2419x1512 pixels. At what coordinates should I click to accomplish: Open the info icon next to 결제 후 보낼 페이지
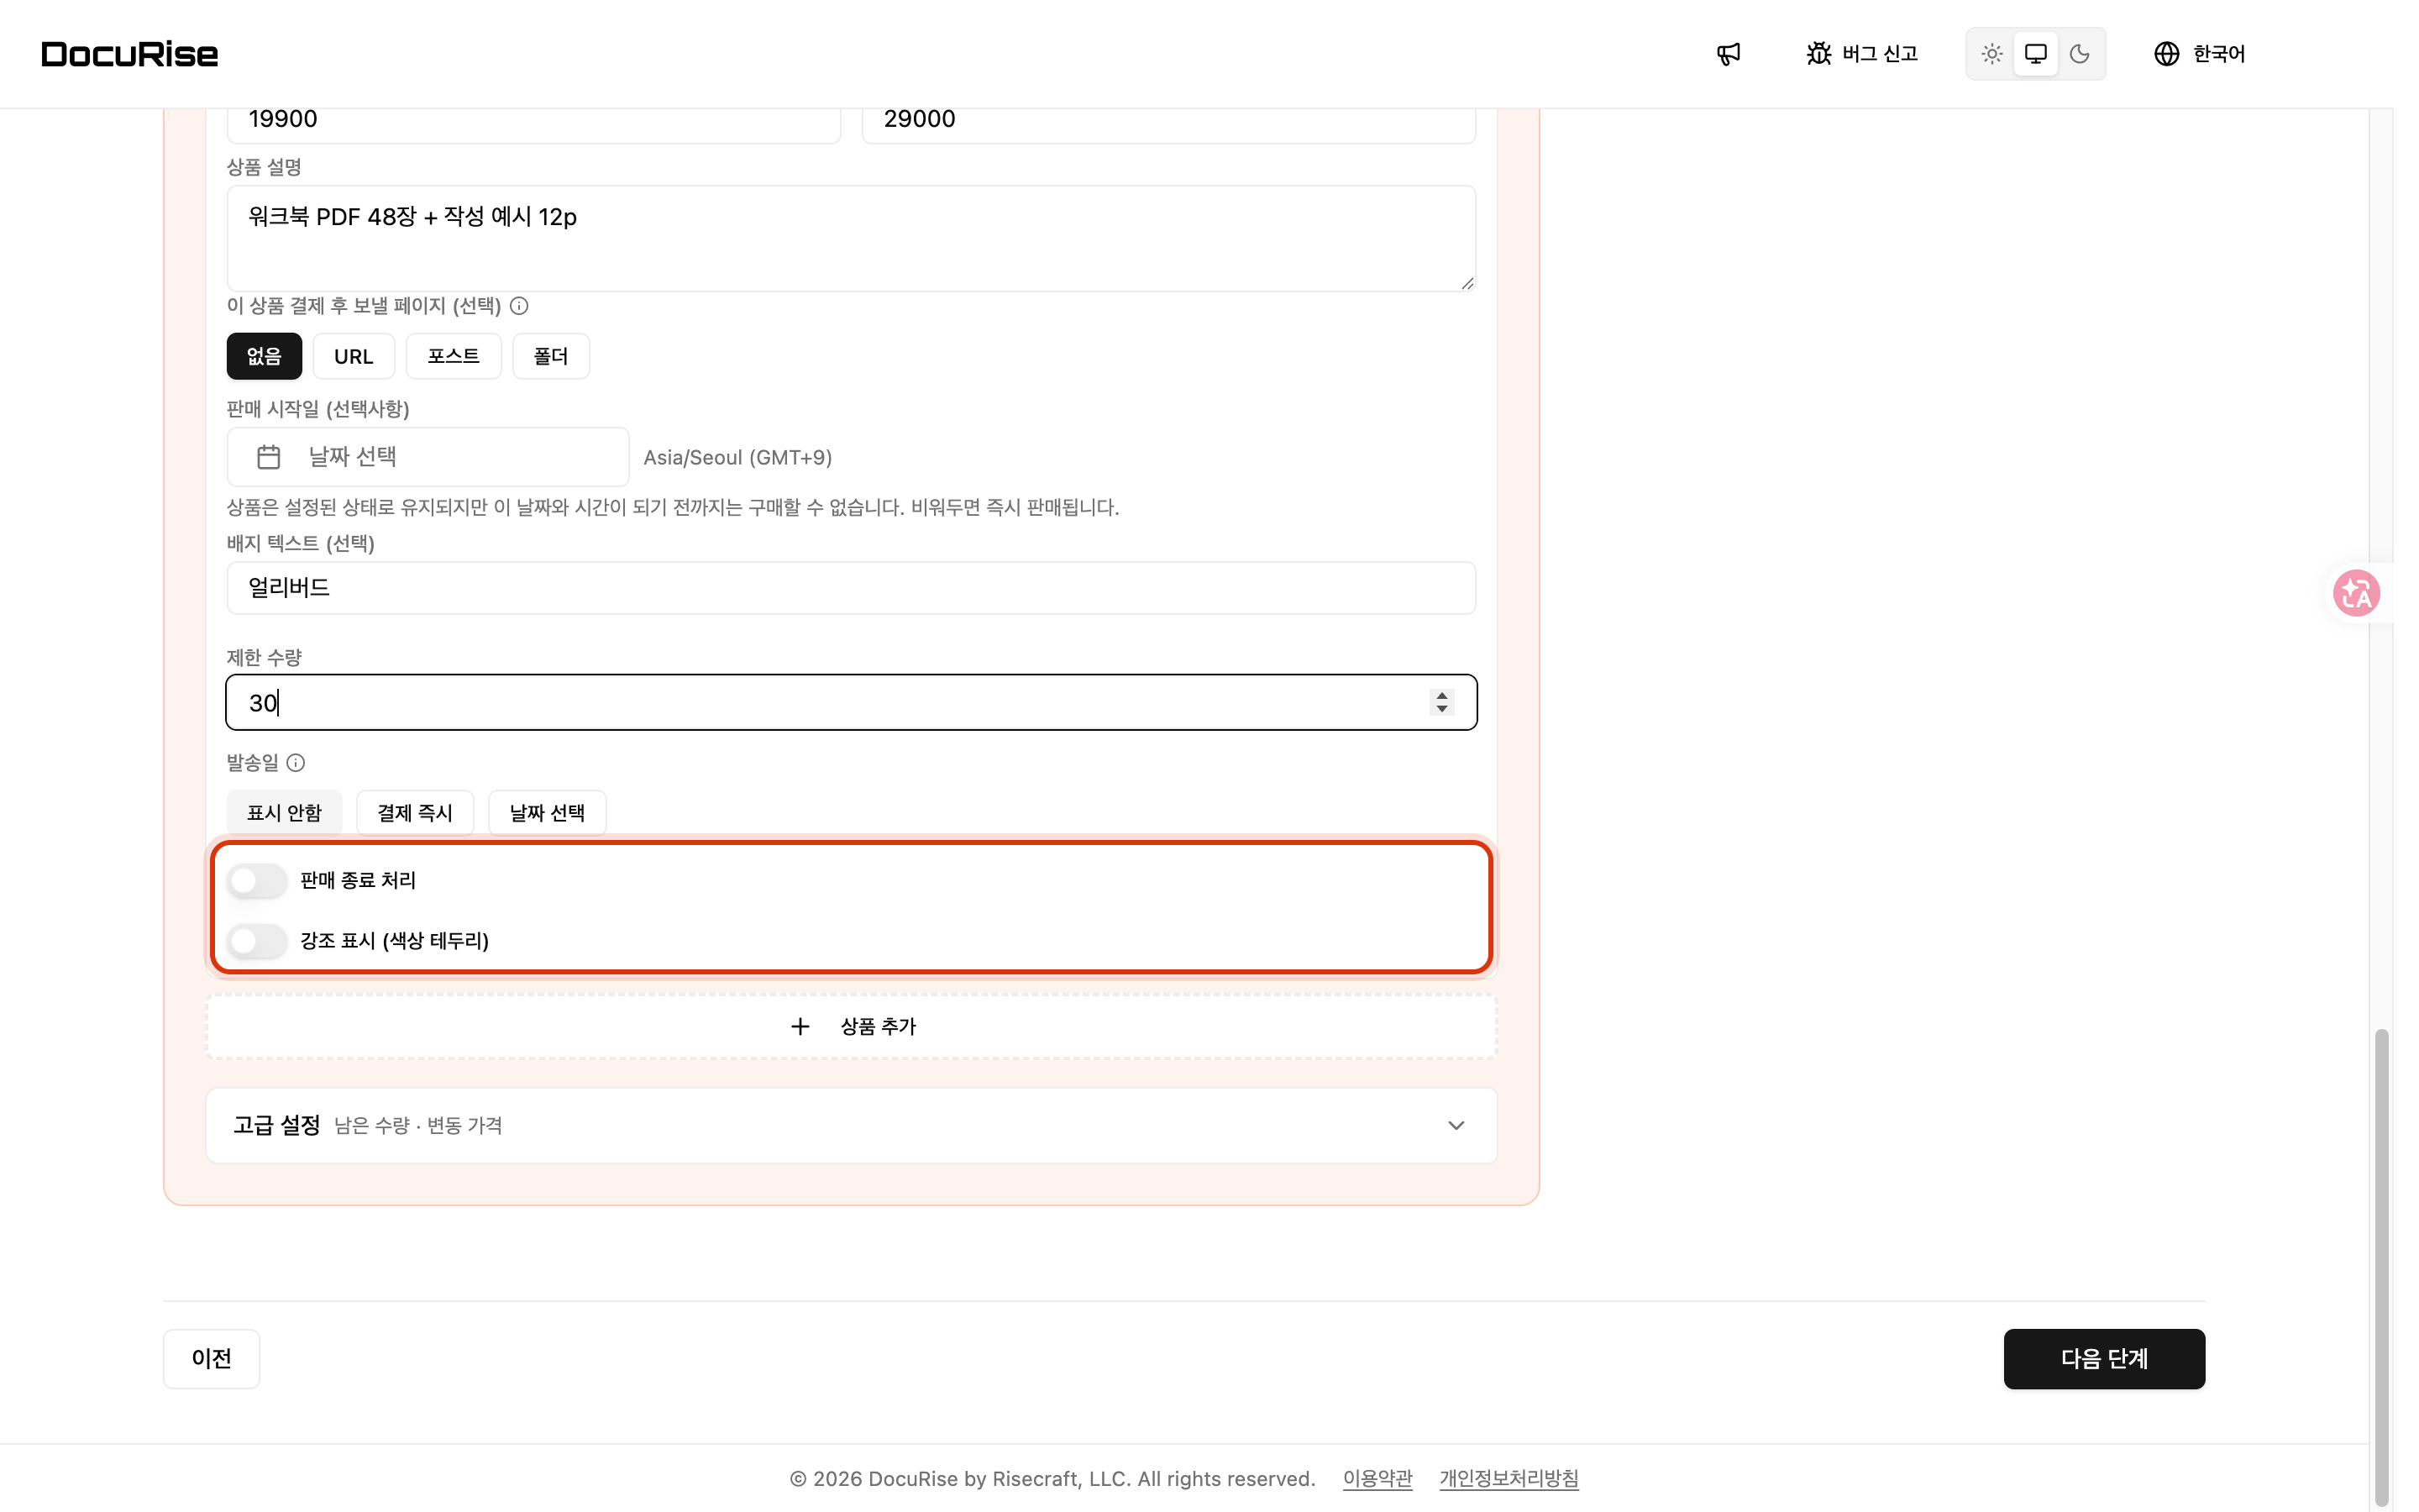[x=519, y=306]
